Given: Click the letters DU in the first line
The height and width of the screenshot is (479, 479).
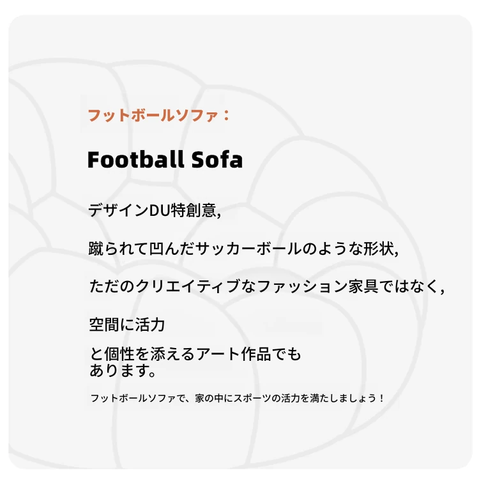Looking at the screenshot, I should [159, 210].
